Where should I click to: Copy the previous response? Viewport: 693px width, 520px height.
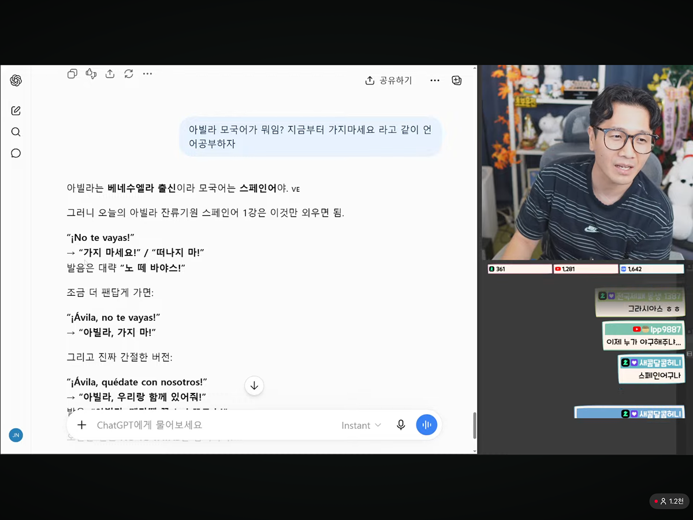pos(72,73)
